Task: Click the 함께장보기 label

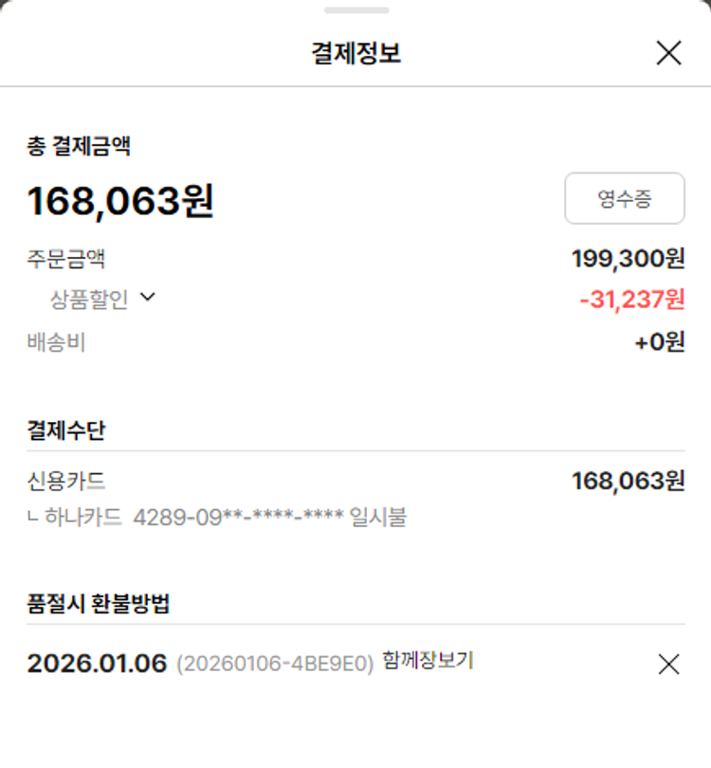Action: tap(428, 661)
